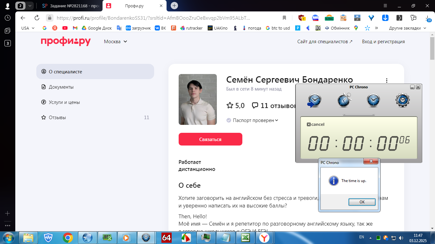
Task: Cancel the PC Chrono timer
Action: tap(316, 125)
